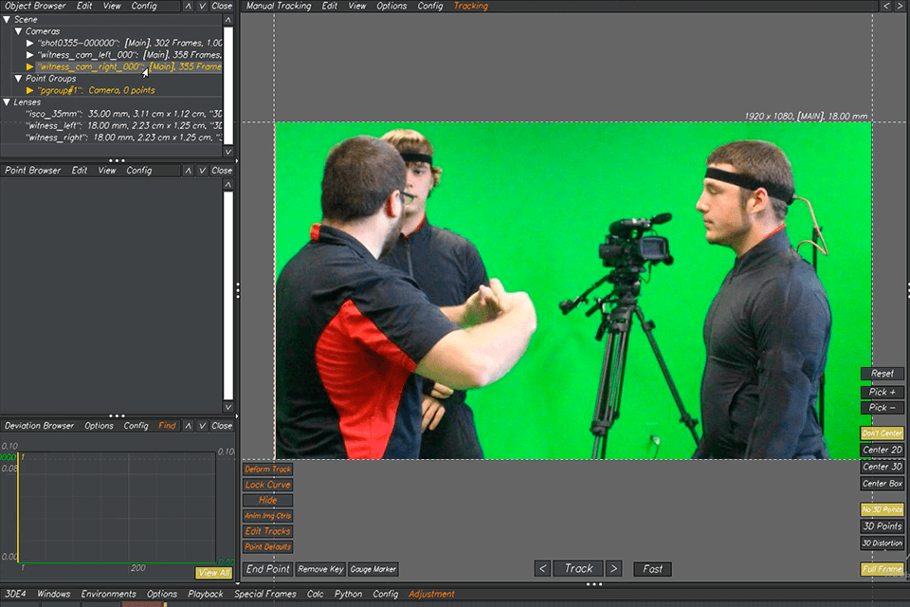Select the Deform Track tool

267,469
